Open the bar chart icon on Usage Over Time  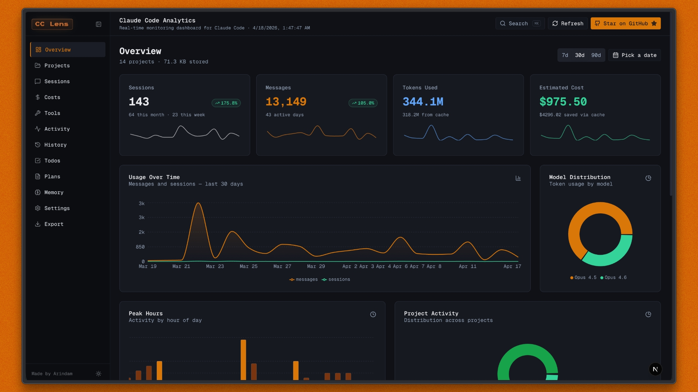pyautogui.click(x=518, y=178)
